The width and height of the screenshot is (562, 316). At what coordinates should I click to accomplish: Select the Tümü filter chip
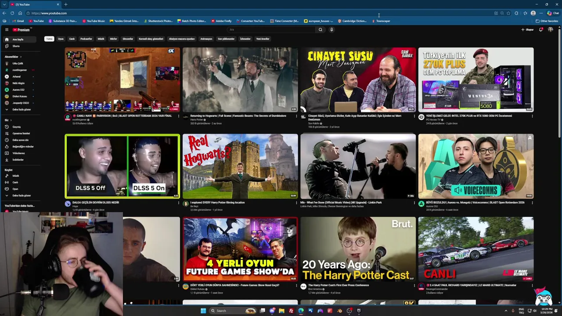pos(49,39)
